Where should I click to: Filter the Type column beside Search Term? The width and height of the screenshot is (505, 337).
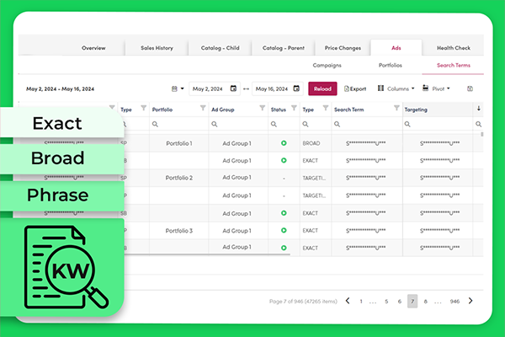326,108
